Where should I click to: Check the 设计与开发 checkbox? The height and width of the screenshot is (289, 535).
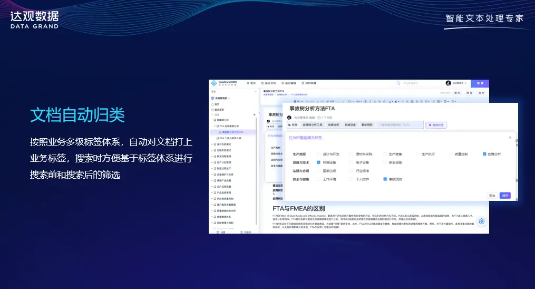pyautogui.click(x=319, y=154)
